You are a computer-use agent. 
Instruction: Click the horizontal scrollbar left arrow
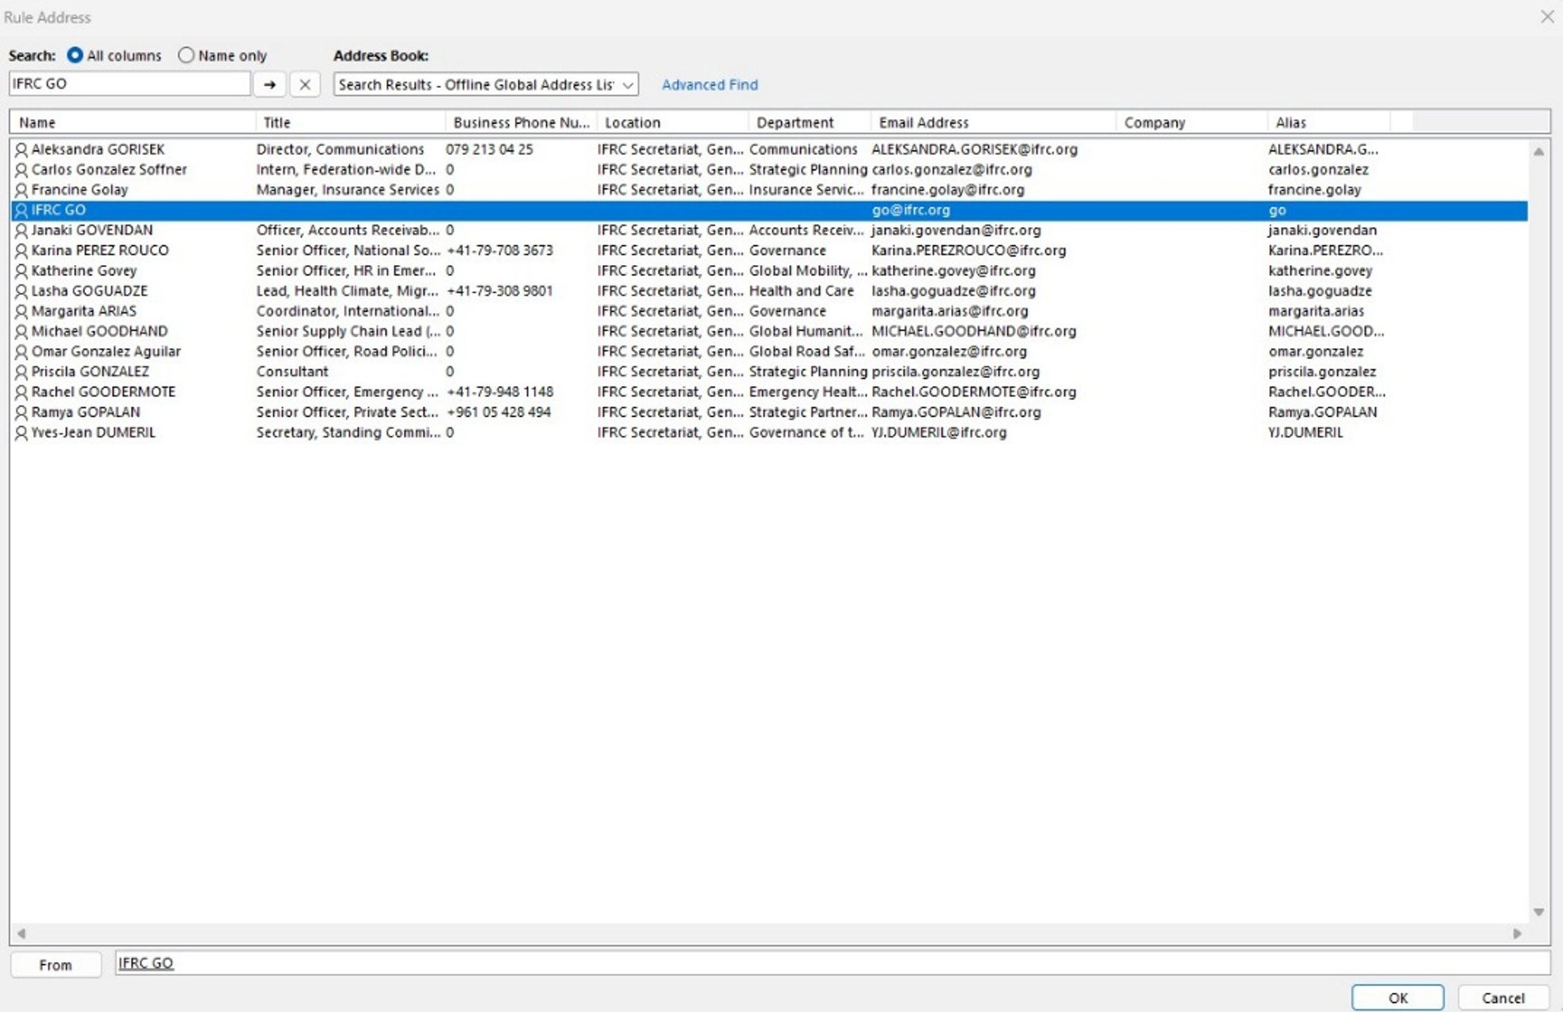click(x=21, y=934)
